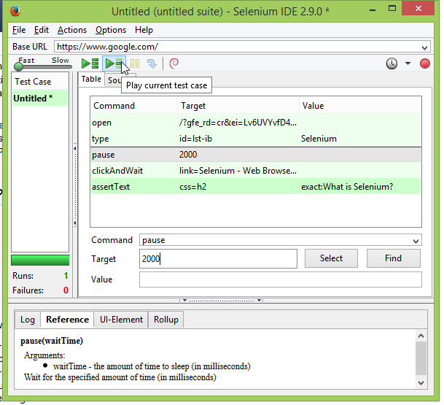Screen dimensions: 444x405
Task: Click the Target column header
Action: coord(238,106)
